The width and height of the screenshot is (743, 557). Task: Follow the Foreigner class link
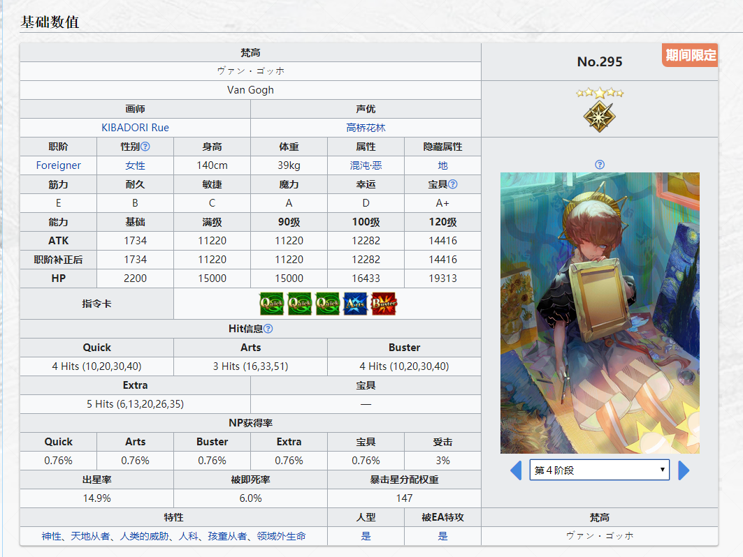coord(59,165)
